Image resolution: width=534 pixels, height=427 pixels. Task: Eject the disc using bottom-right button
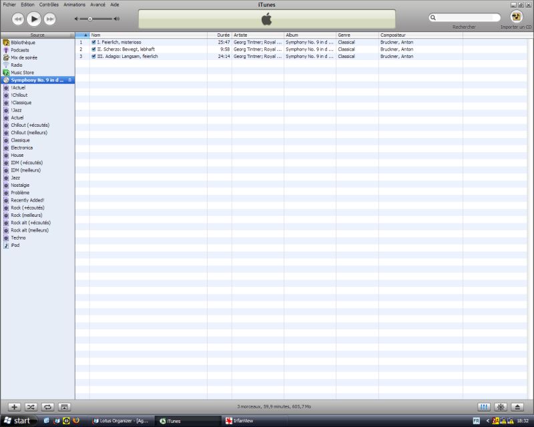pyautogui.click(x=517, y=406)
